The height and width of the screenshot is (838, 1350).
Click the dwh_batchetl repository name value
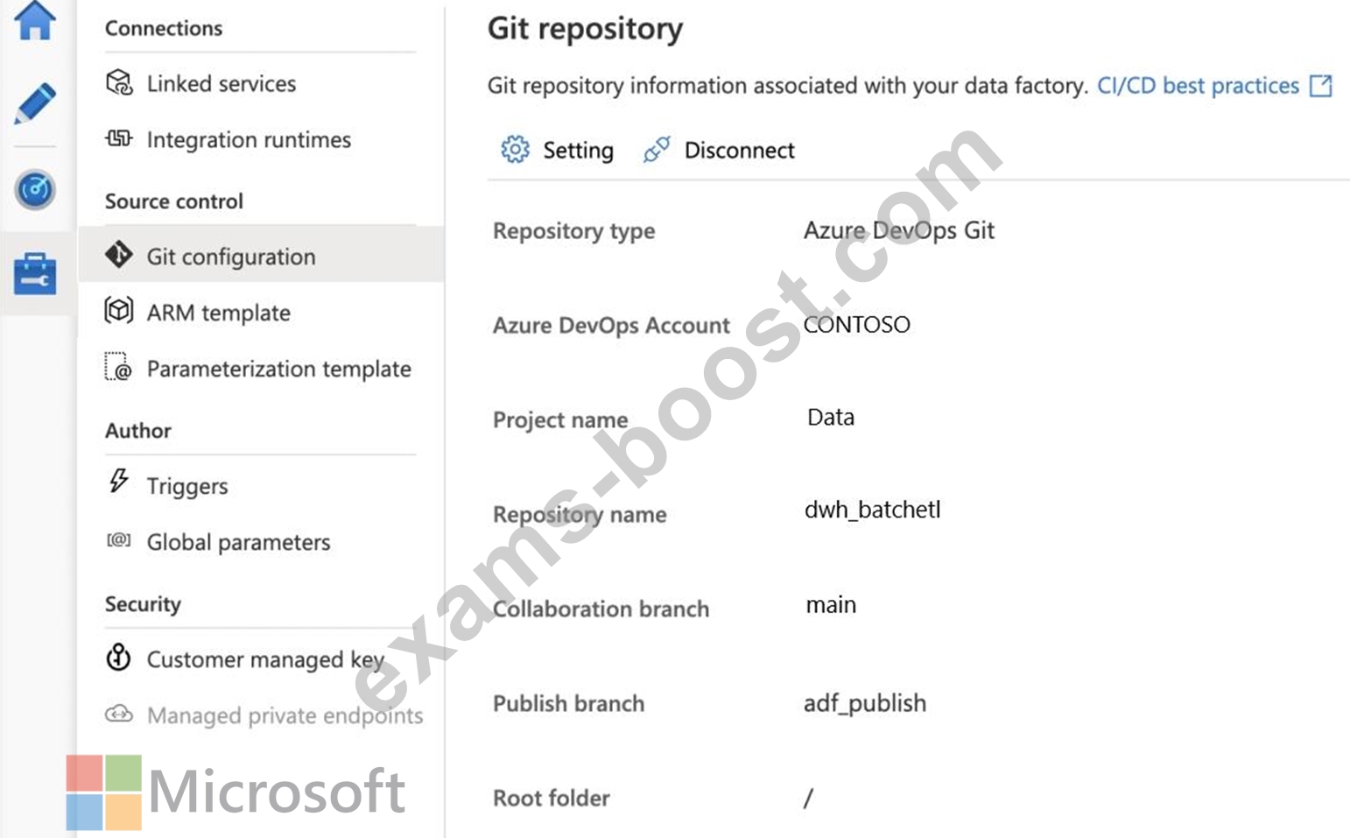[873, 510]
